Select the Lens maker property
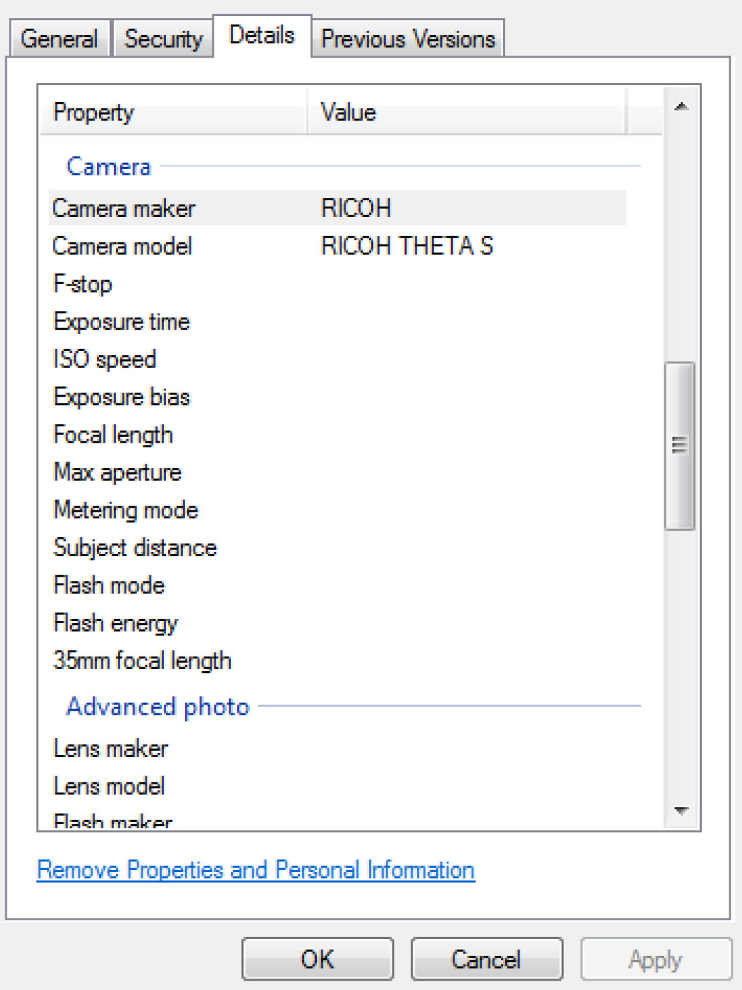The height and width of the screenshot is (990, 742). (338, 748)
